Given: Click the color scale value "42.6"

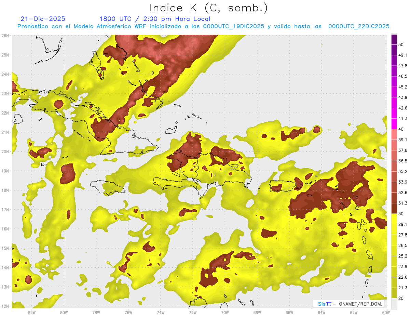Looking at the screenshot, I should coord(402,108).
